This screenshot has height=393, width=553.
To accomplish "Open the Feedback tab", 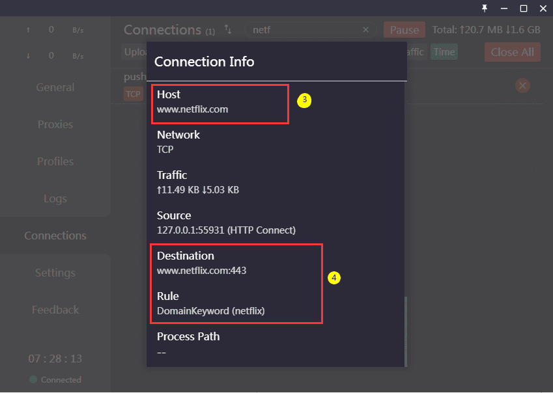I will (55, 310).
